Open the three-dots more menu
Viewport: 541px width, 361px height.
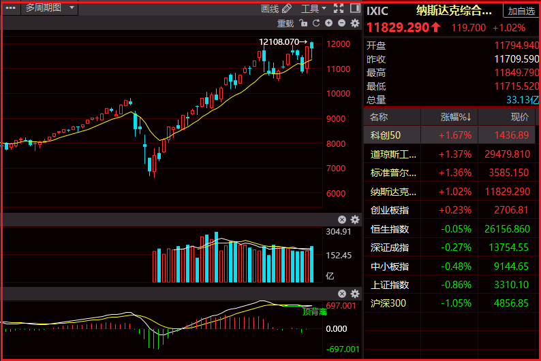(x=11, y=8)
